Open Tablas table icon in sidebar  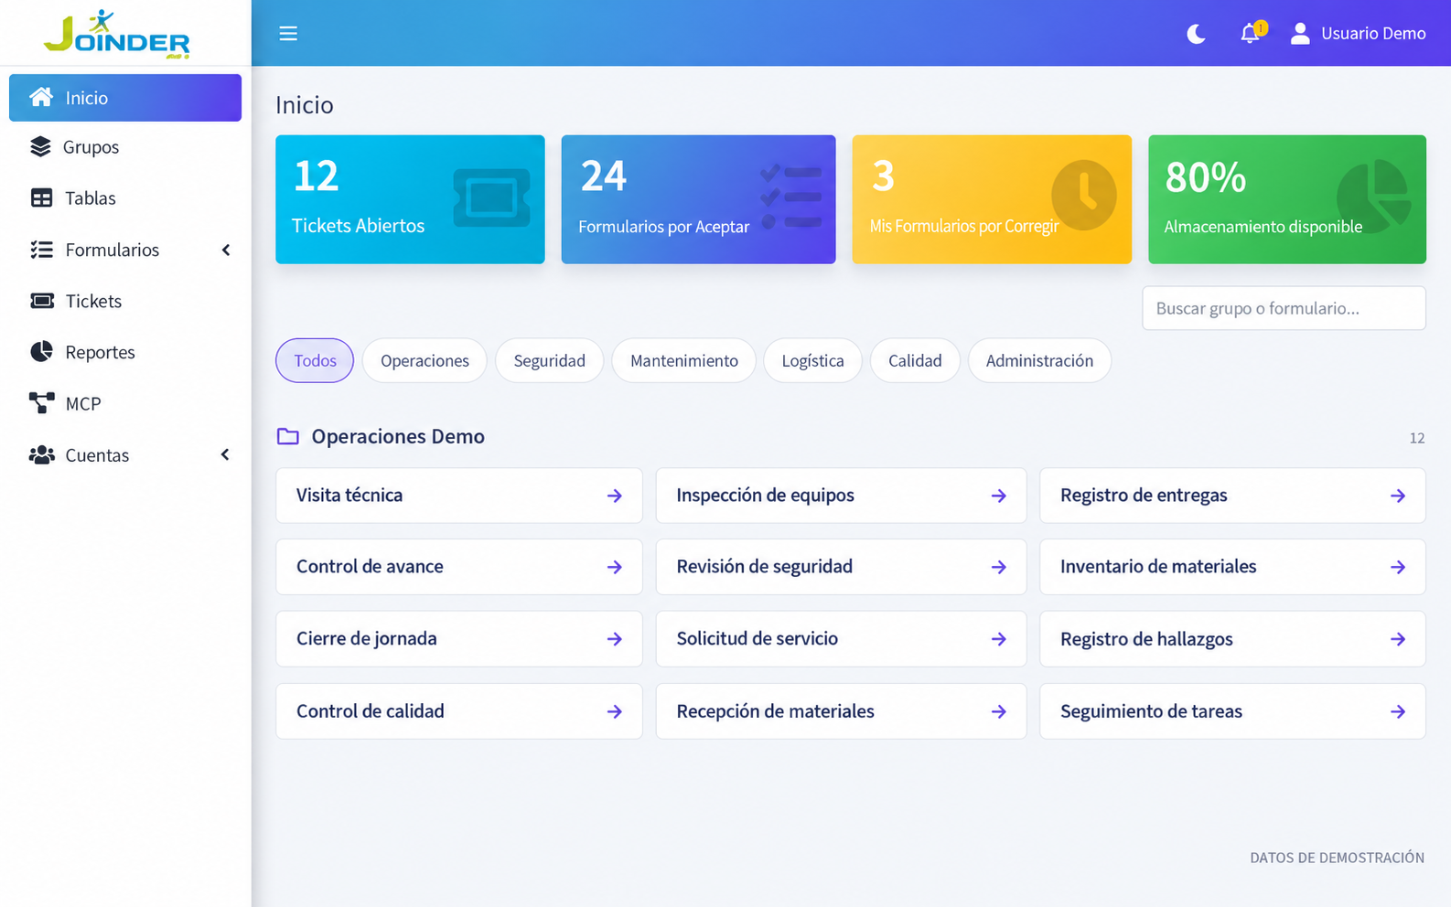(x=41, y=197)
